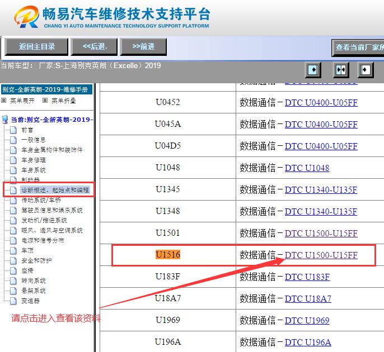
Task: Click the 别克-全新英朗-2019-维修手册 panel header
Action: pos(46,89)
